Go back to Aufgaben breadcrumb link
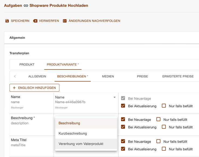The height and width of the screenshot is (157, 199). 13,5
